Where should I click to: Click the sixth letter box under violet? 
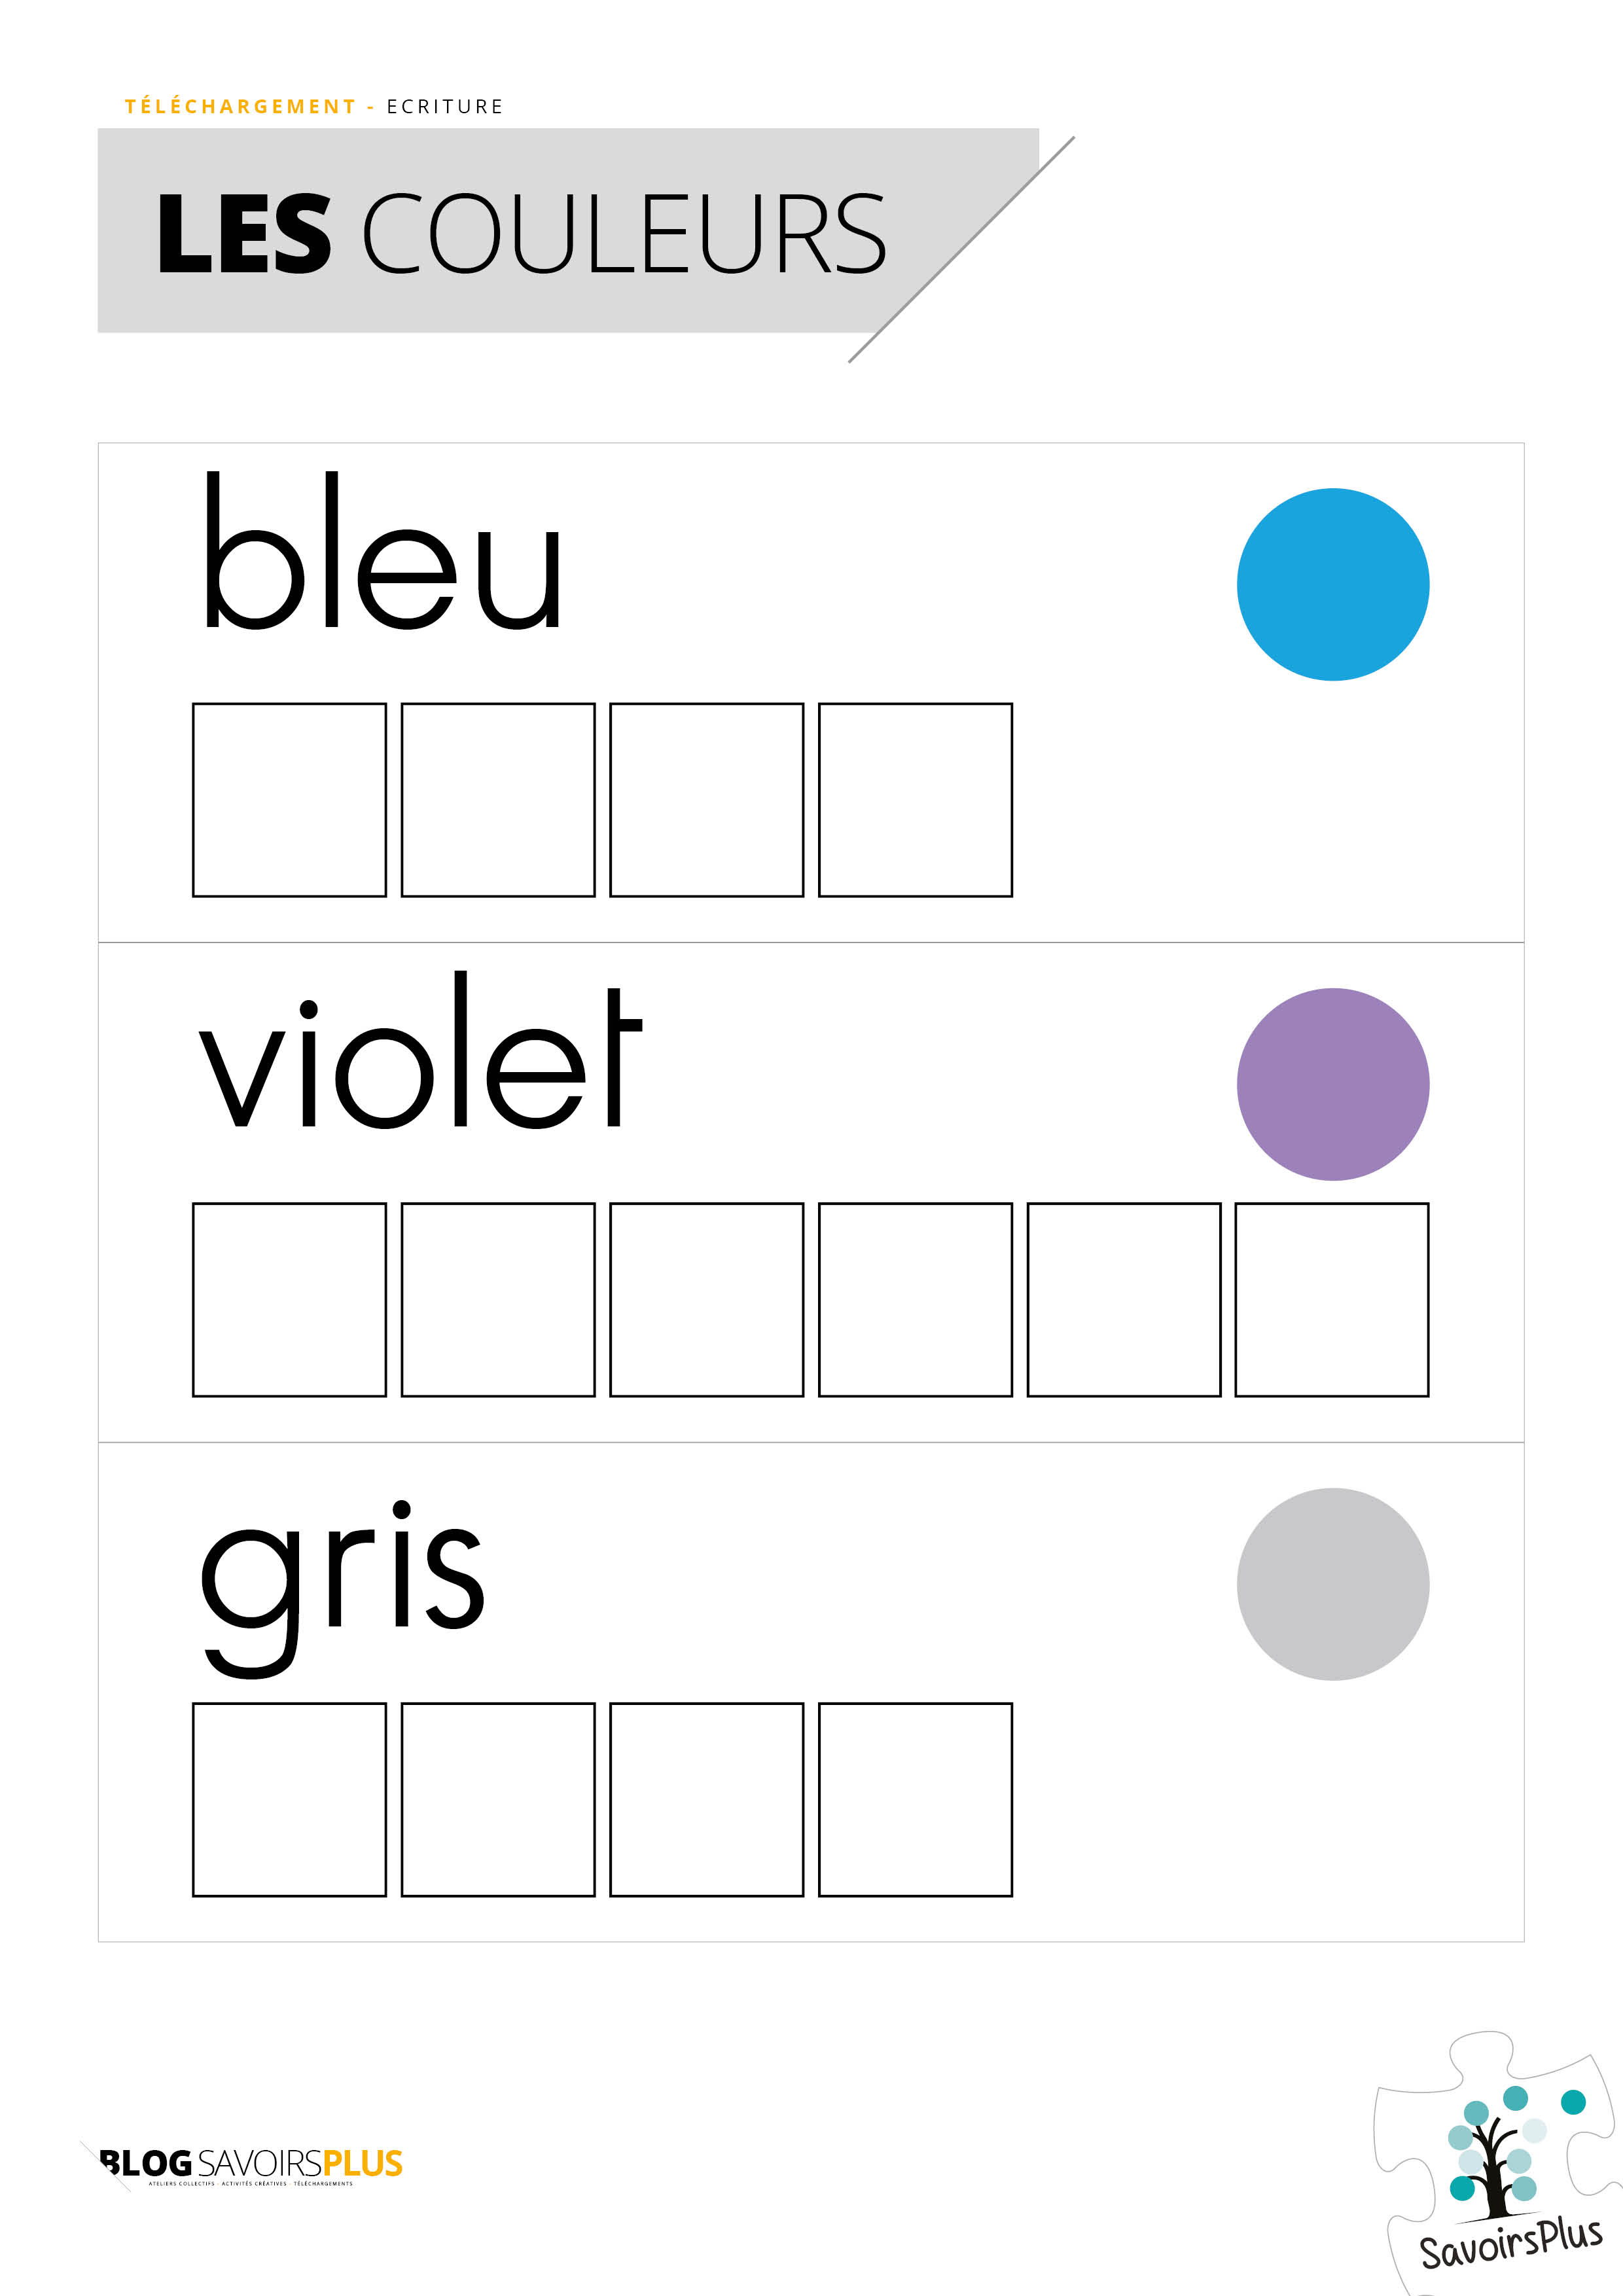1332,1299
